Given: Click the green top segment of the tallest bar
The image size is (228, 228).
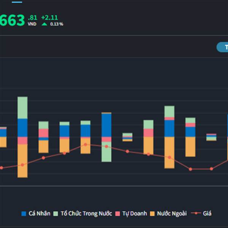Looking at the screenshot, I should [22, 108].
